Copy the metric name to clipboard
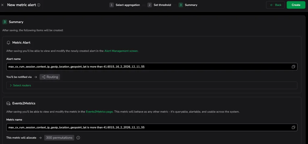 click(x=293, y=127)
